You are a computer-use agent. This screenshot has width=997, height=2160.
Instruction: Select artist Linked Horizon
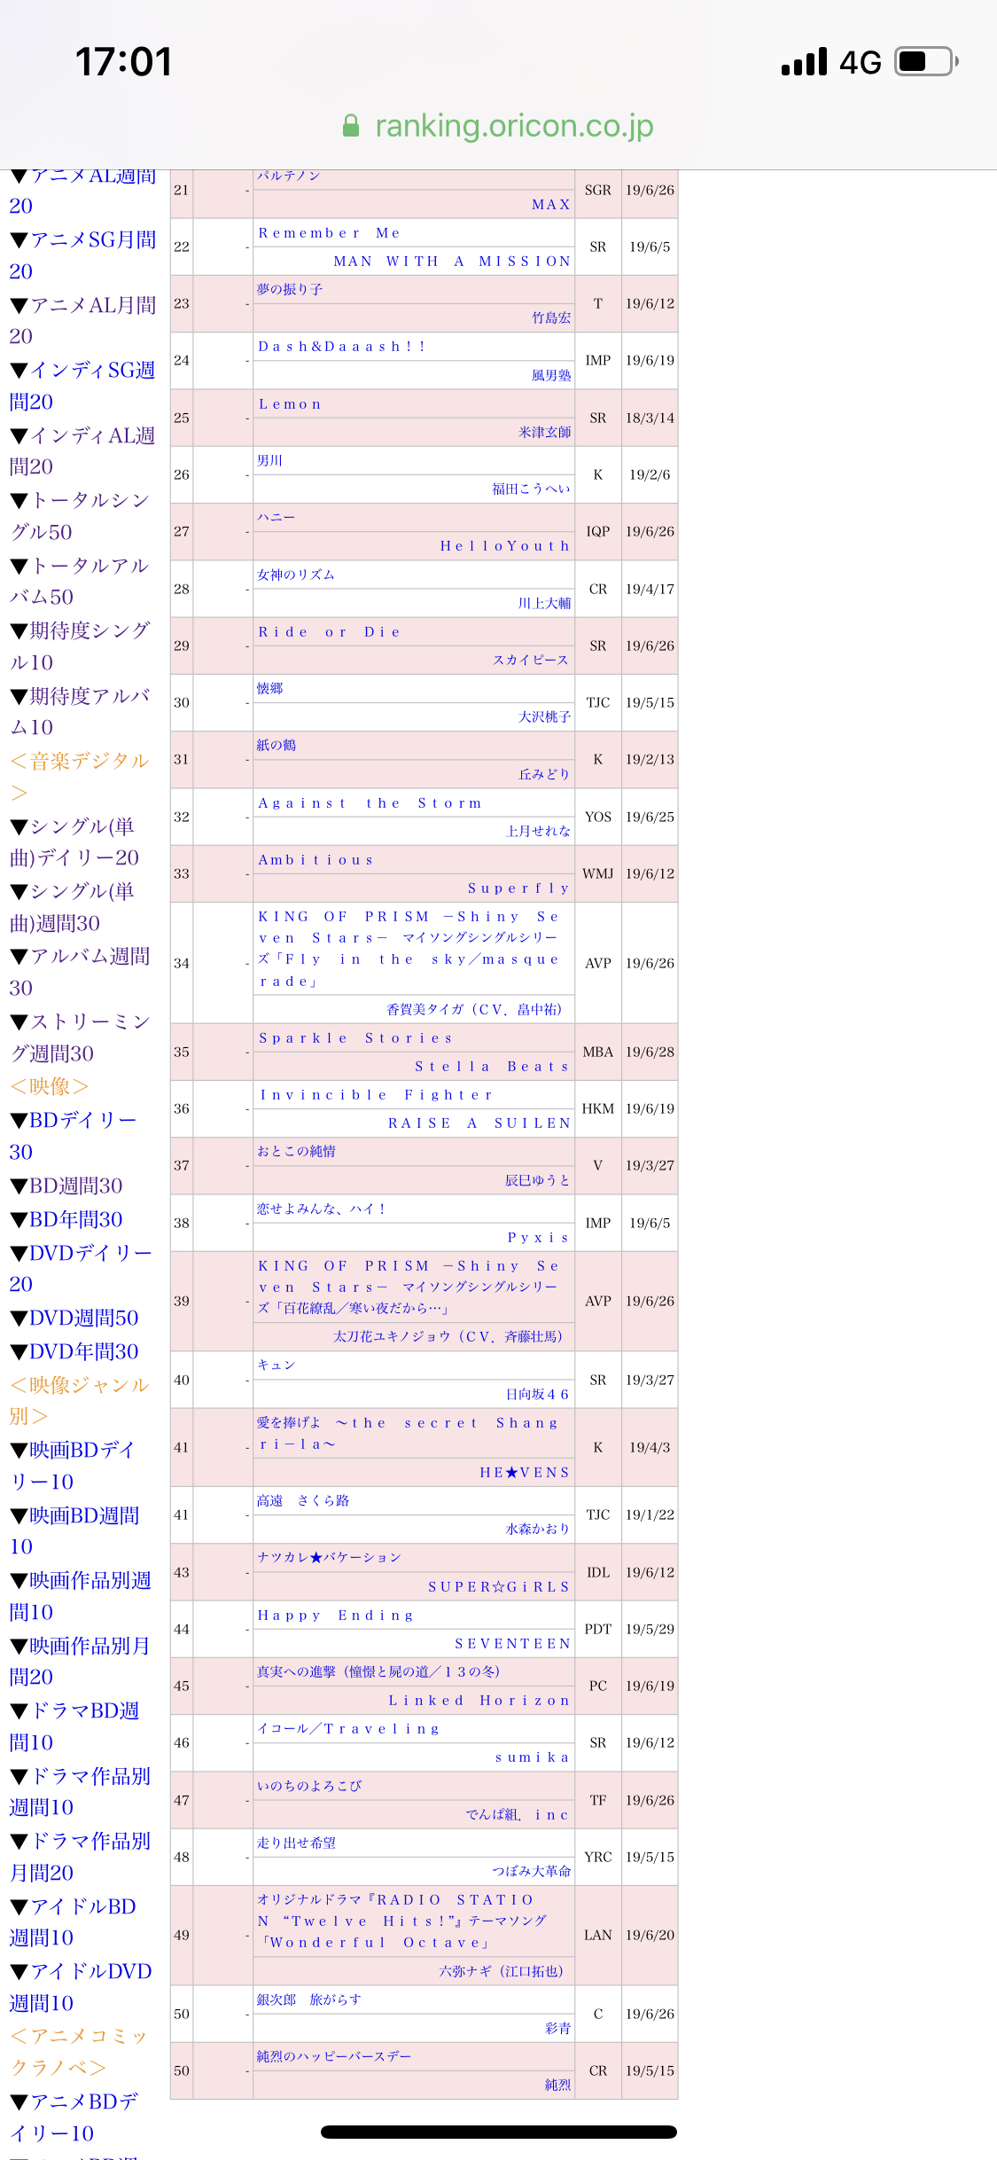click(x=479, y=1700)
